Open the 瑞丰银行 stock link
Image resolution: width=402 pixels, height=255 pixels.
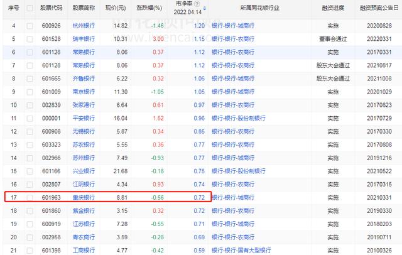click(84, 39)
